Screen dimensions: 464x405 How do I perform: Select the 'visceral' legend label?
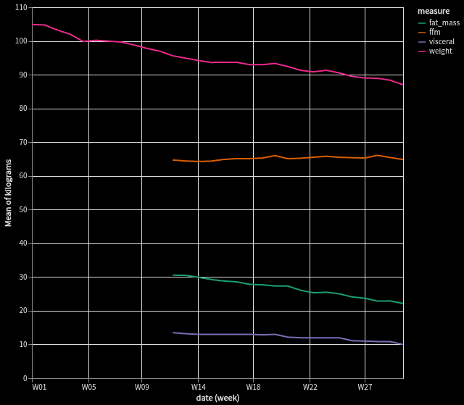click(442, 42)
